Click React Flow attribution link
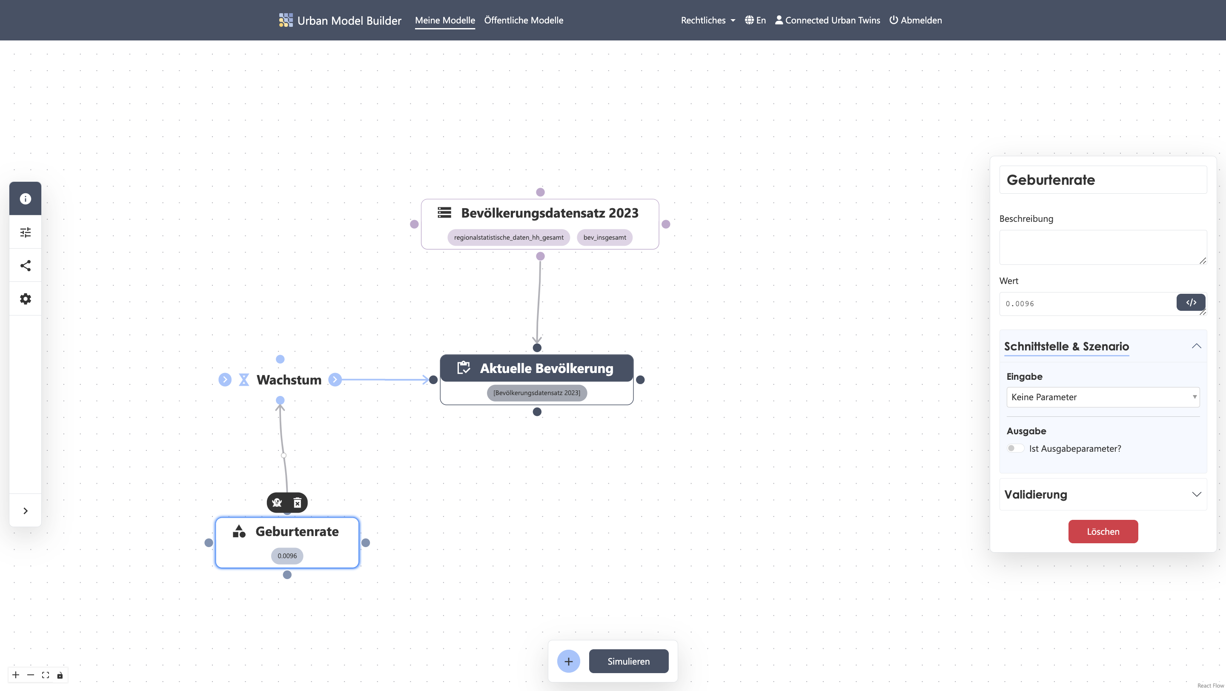This screenshot has height=691, width=1226. click(x=1210, y=686)
